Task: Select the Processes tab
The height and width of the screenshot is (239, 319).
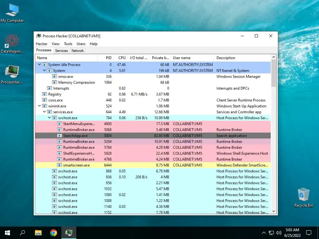Action: point(44,50)
